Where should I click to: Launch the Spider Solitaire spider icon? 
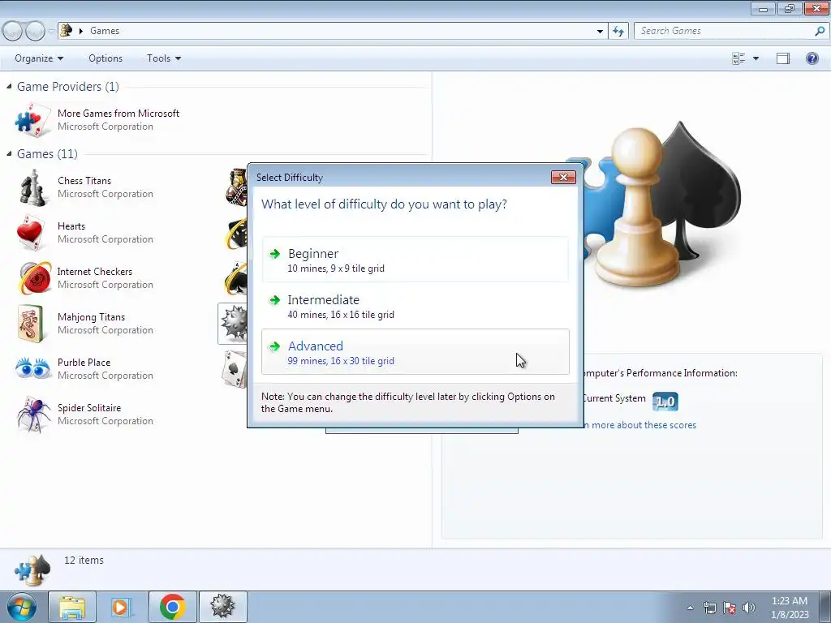32,415
